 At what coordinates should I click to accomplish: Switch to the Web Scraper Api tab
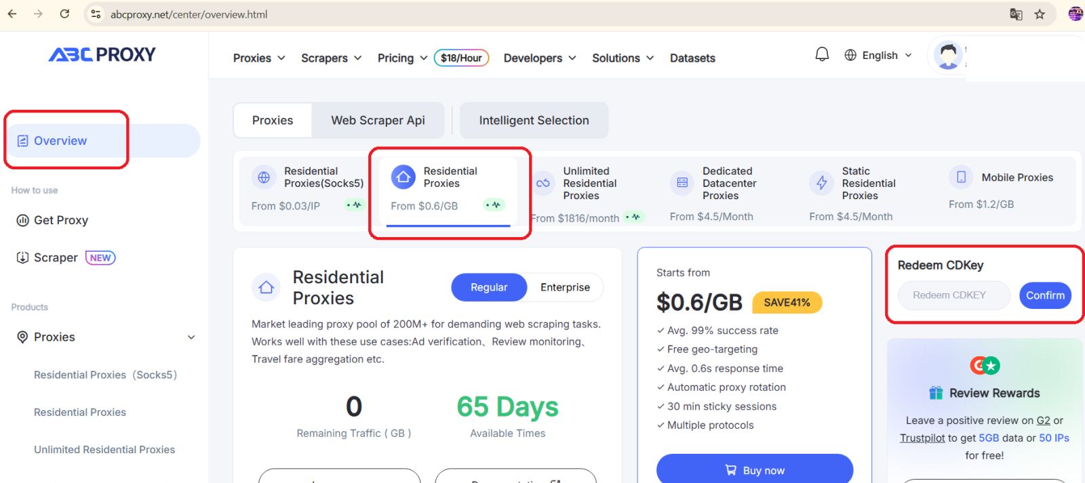378,121
